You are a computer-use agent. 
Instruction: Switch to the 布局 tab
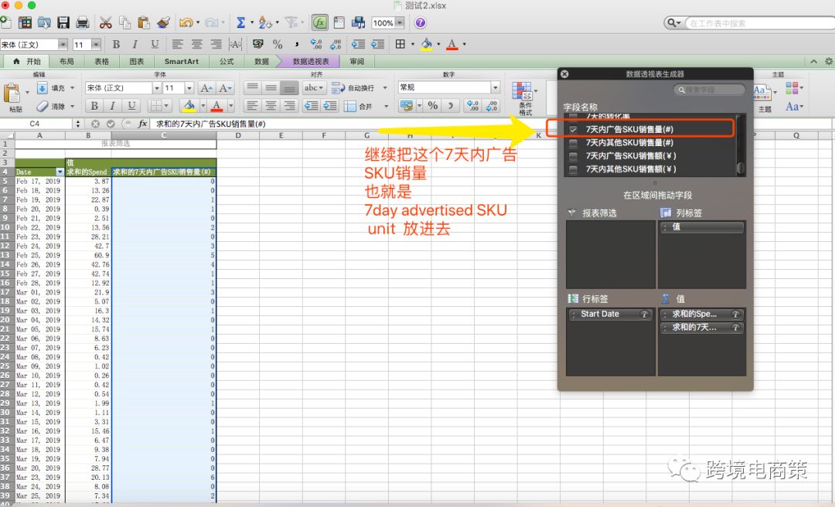click(x=66, y=61)
